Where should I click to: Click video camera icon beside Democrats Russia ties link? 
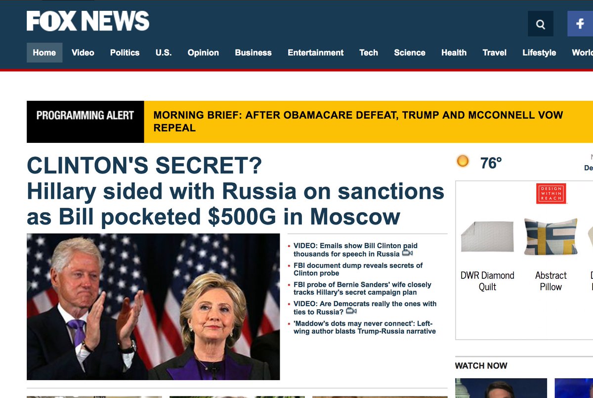click(351, 311)
